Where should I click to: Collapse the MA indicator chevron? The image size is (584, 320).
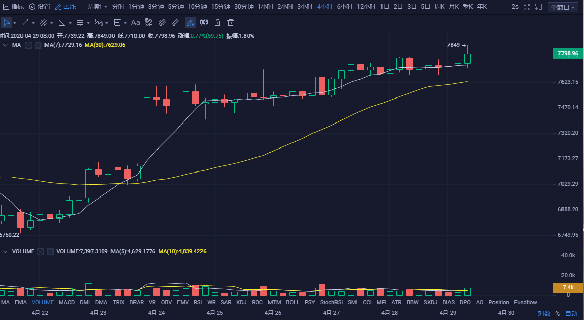pos(5,45)
